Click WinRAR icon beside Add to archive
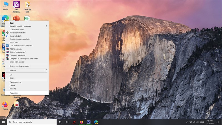The image size is (222, 125). [x=7, y=49]
